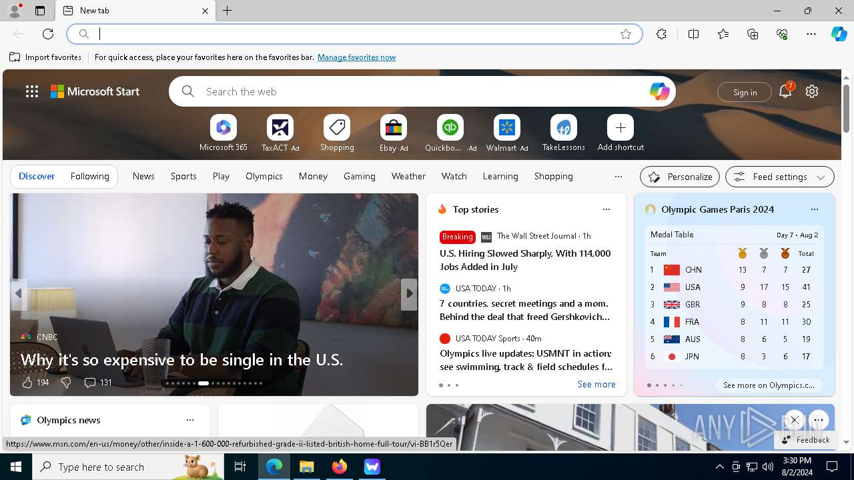Image resolution: width=854 pixels, height=480 pixels.
Task: Open the Favorites toolbar icon
Action: [723, 34]
